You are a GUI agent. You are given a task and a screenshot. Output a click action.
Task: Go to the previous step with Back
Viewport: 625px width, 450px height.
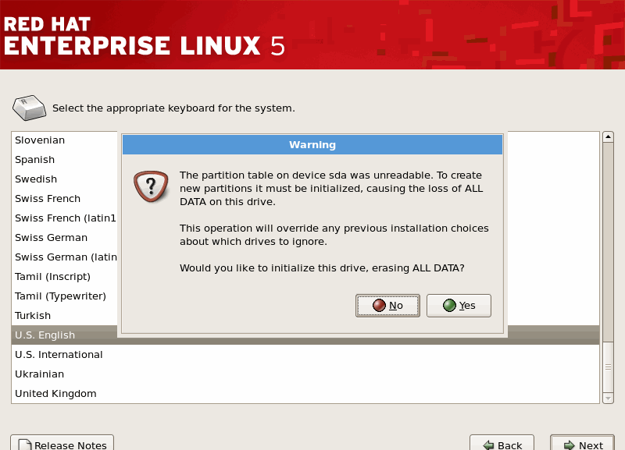coord(502,445)
